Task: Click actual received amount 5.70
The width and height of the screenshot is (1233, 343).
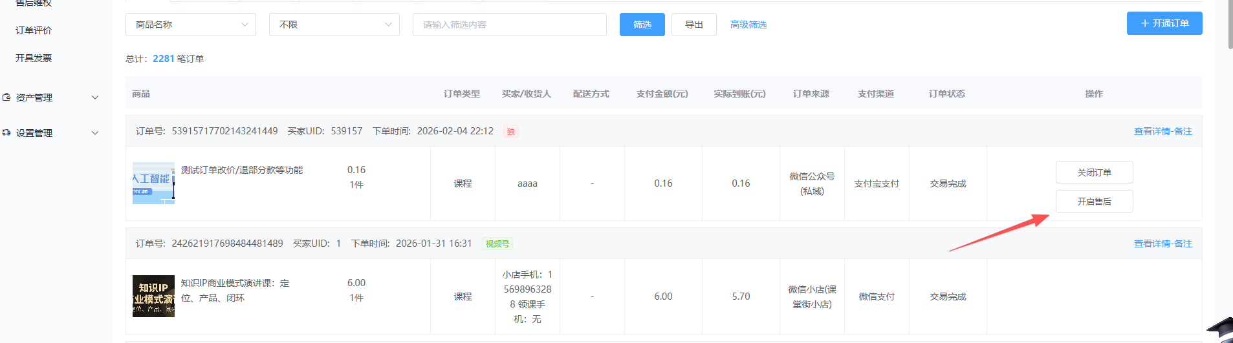Action: (x=741, y=296)
